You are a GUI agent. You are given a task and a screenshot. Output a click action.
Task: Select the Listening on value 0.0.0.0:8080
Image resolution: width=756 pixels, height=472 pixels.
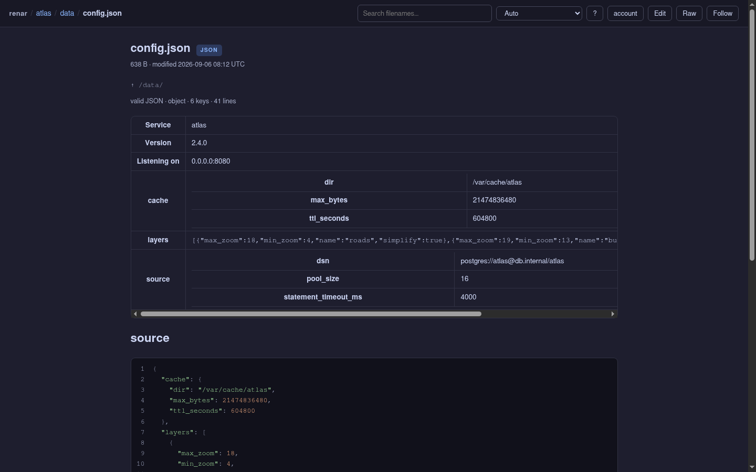tap(211, 162)
